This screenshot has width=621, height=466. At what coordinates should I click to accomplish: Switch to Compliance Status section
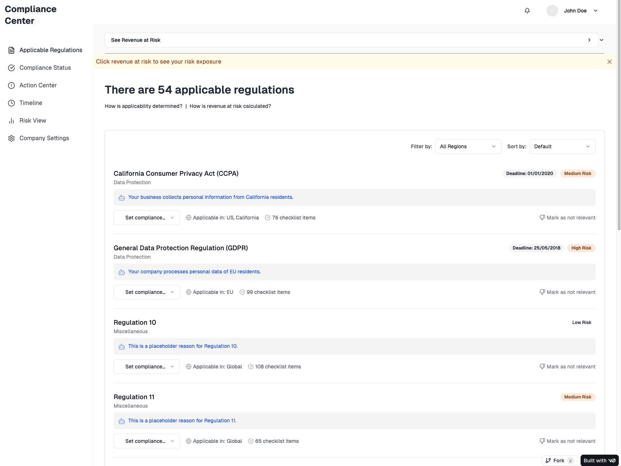(x=45, y=68)
